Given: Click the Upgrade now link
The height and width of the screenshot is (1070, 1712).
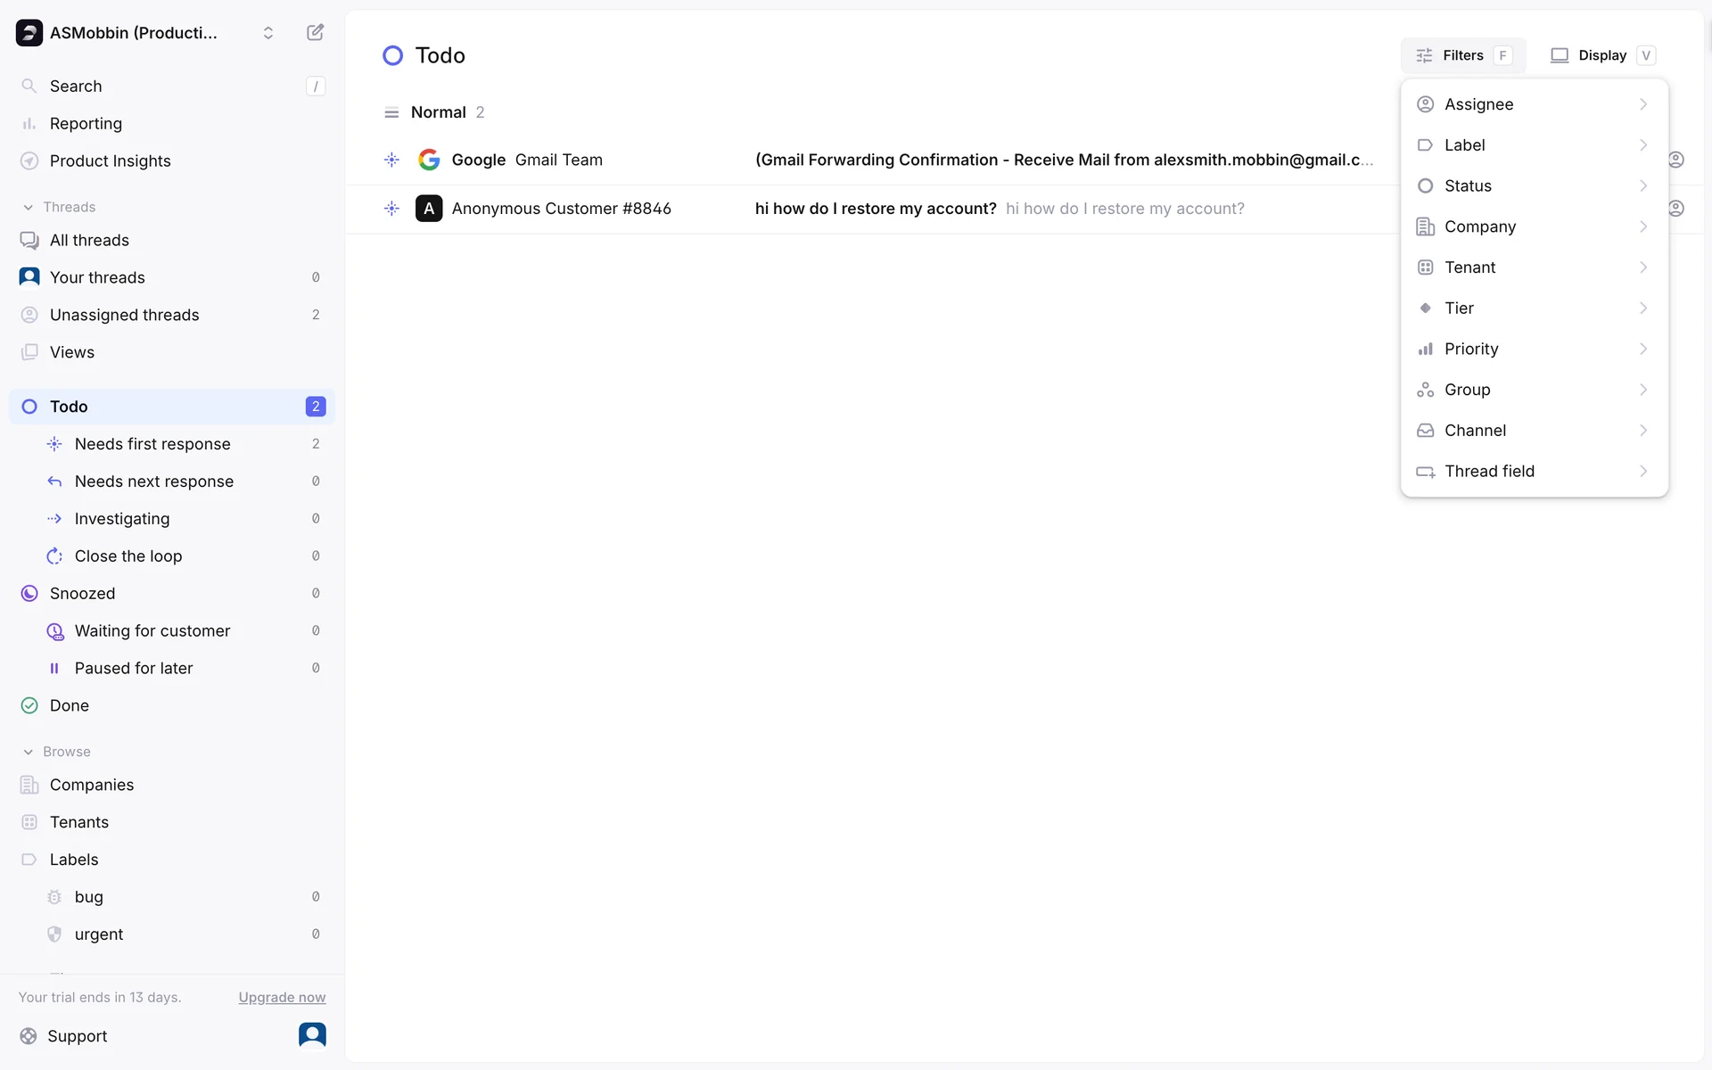Looking at the screenshot, I should (x=282, y=997).
